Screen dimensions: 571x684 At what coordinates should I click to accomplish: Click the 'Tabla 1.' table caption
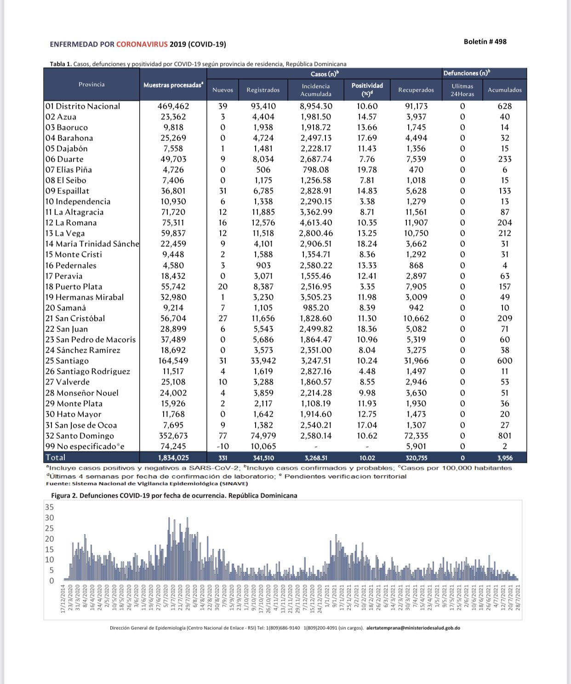click(x=198, y=64)
